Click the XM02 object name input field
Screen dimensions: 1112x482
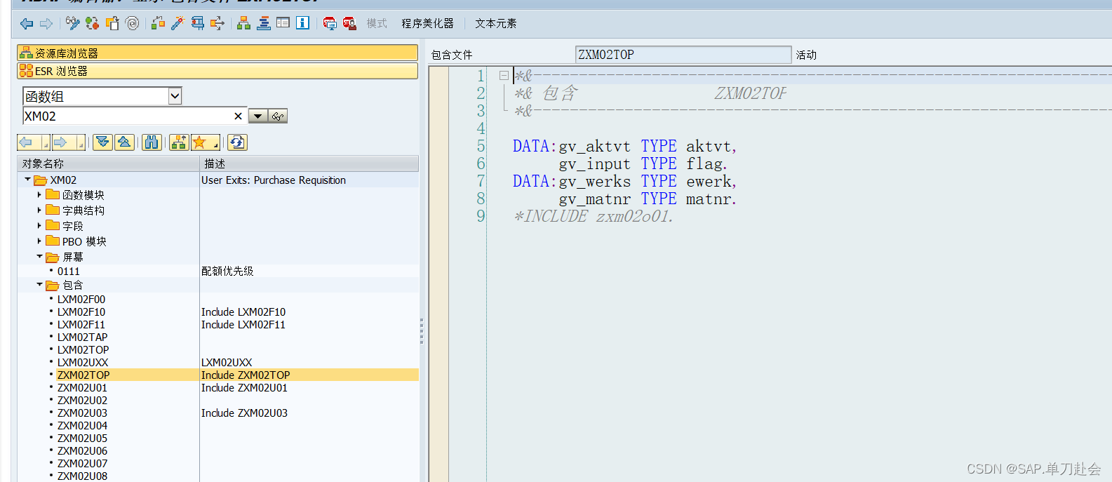[x=126, y=116]
